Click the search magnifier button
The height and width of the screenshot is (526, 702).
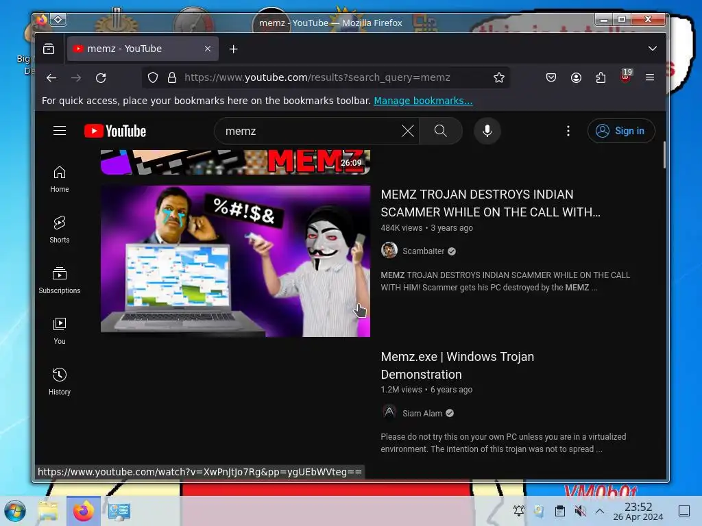coord(441,131)
